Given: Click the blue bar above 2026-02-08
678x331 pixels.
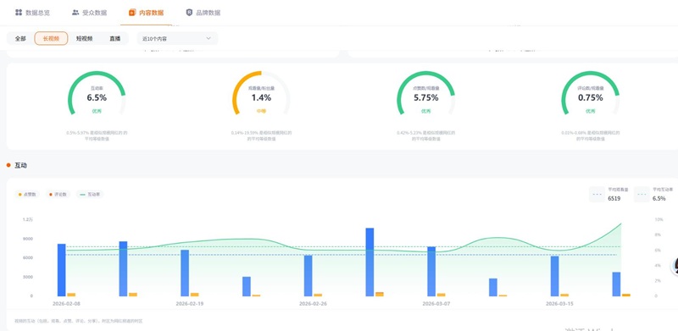Looking at the screenshot, I should point(61,270).
